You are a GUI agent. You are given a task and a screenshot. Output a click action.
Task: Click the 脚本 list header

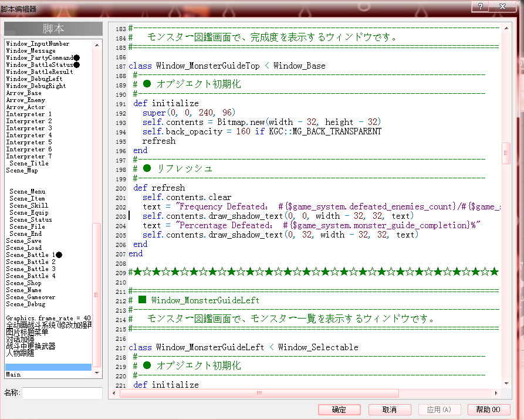53,29
